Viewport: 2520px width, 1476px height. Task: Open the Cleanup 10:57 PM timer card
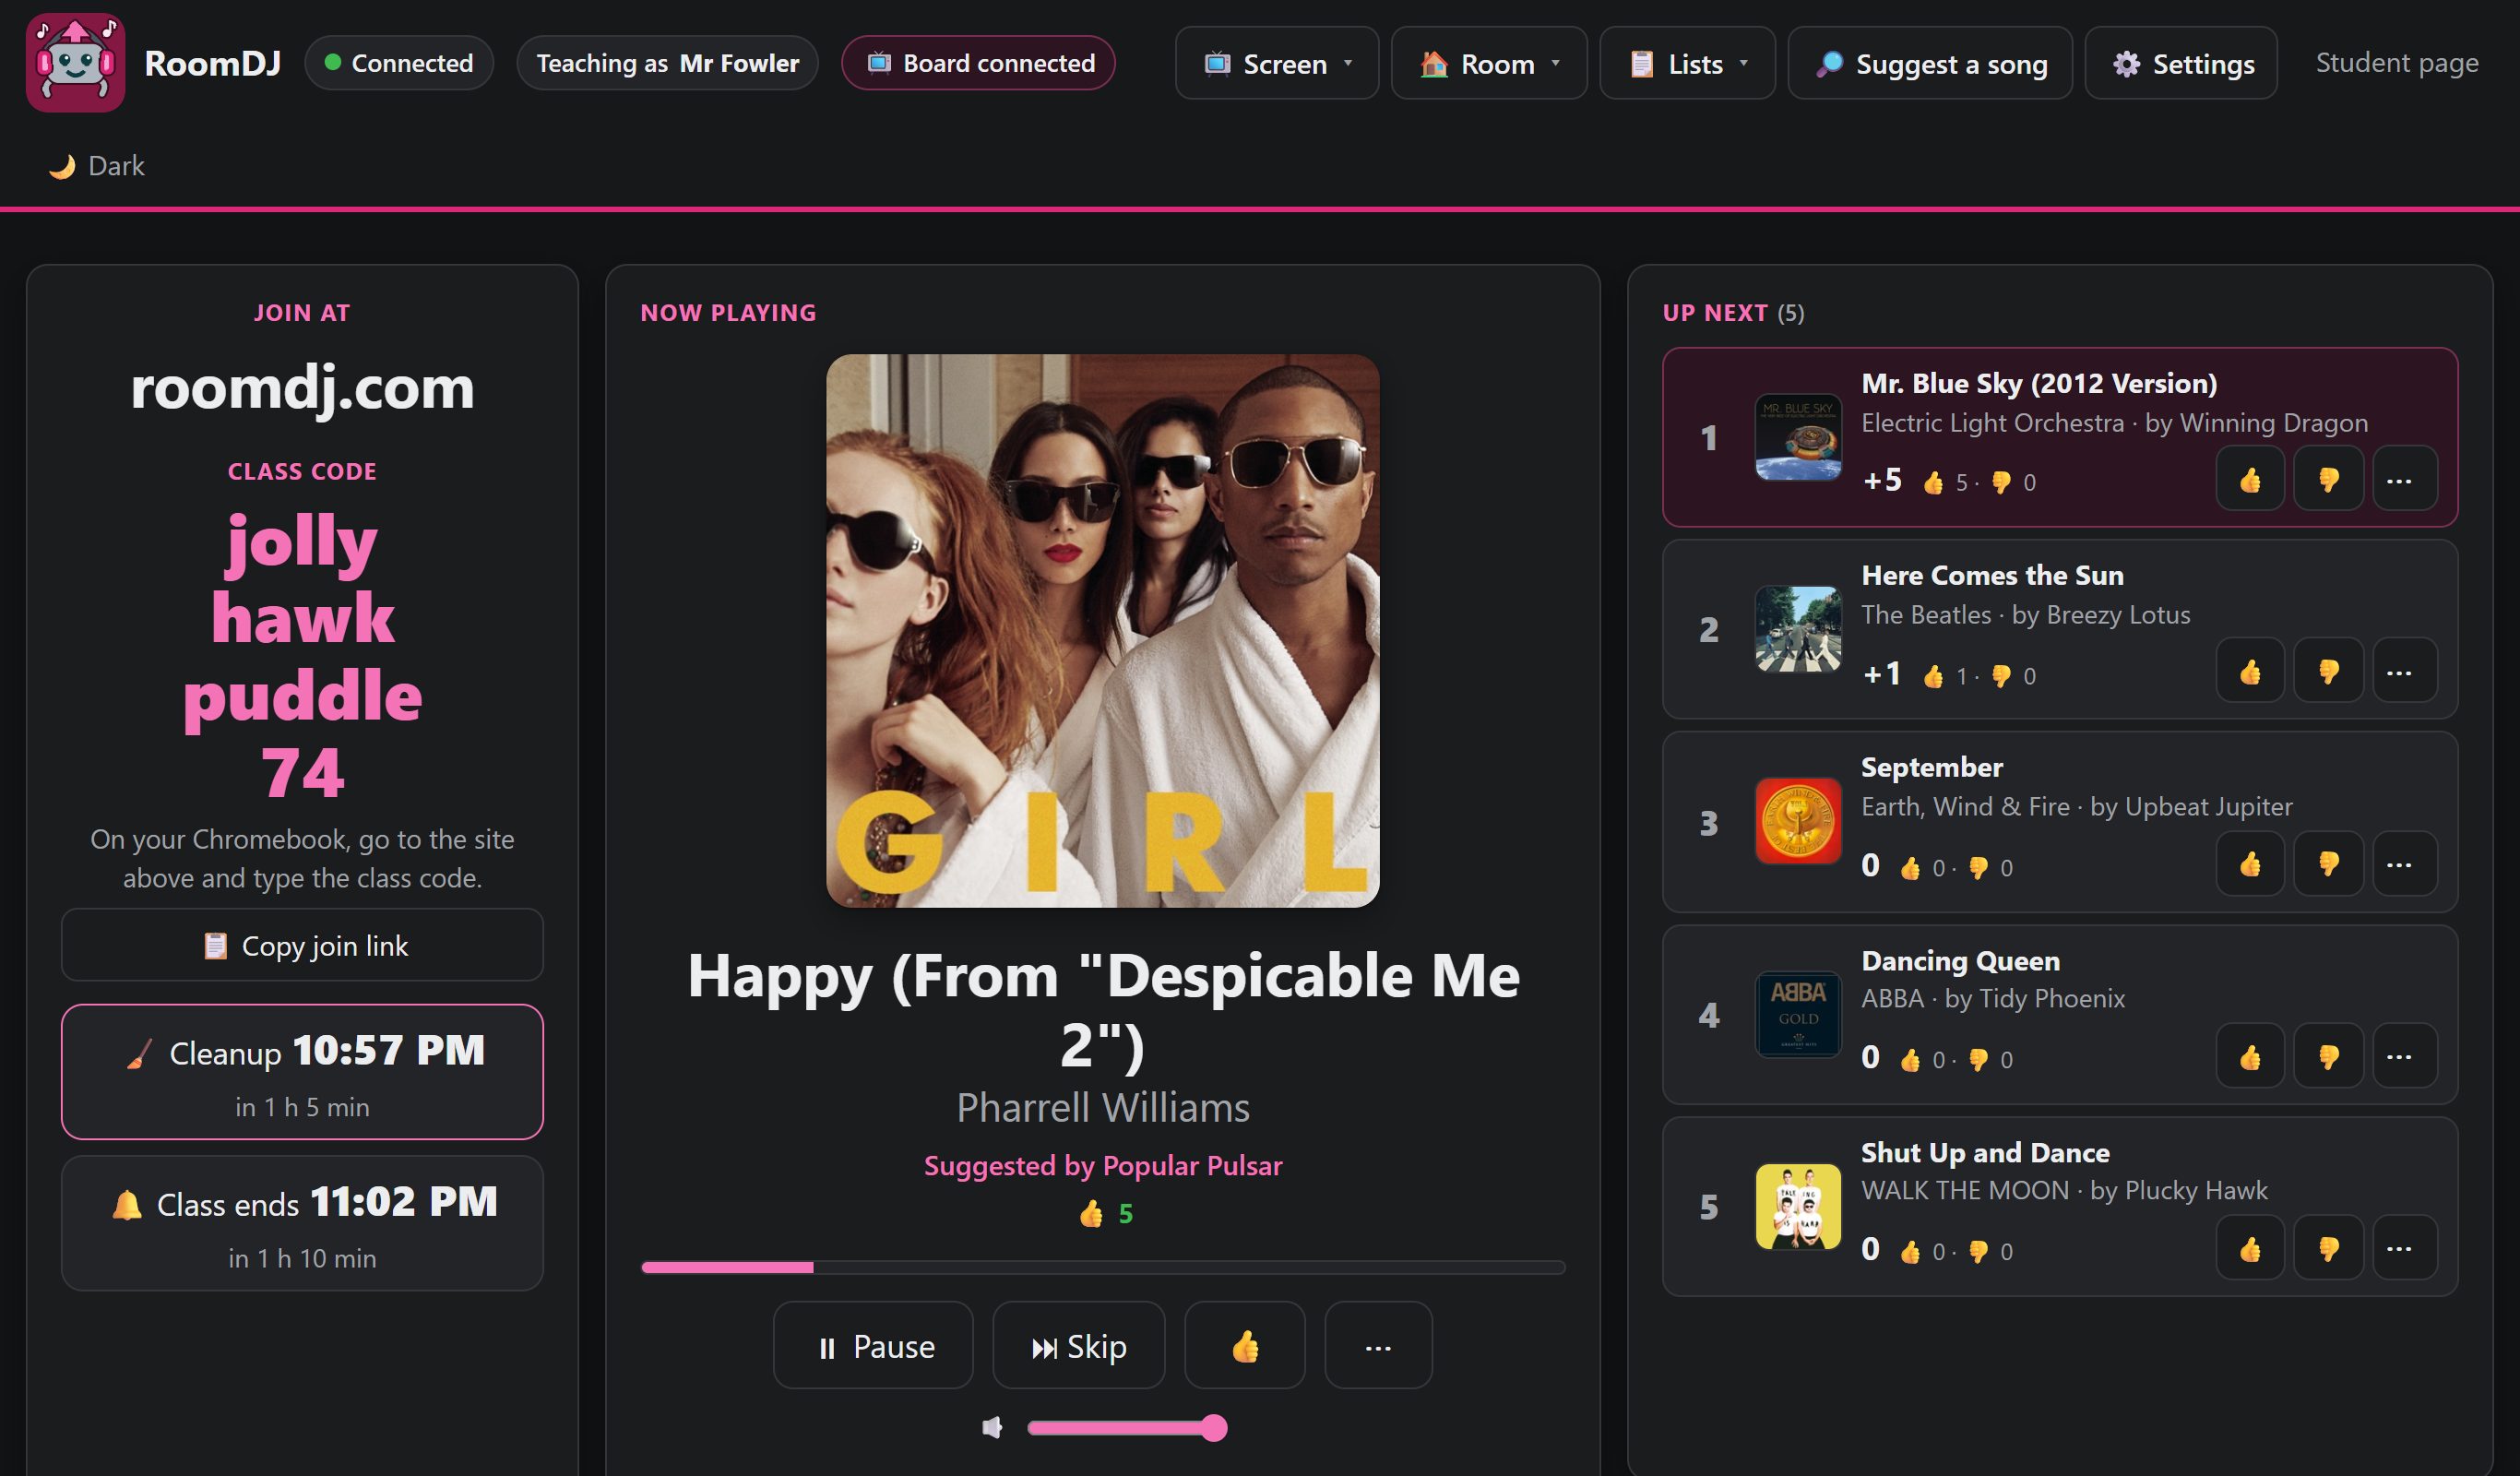[x=302, y=1072]
